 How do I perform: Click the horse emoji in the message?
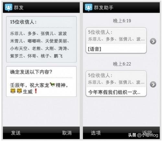52,85
